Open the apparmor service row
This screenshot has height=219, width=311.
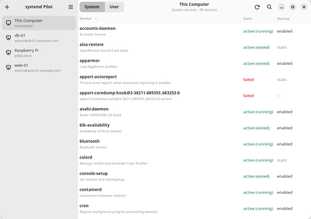(x=194, y=63)
